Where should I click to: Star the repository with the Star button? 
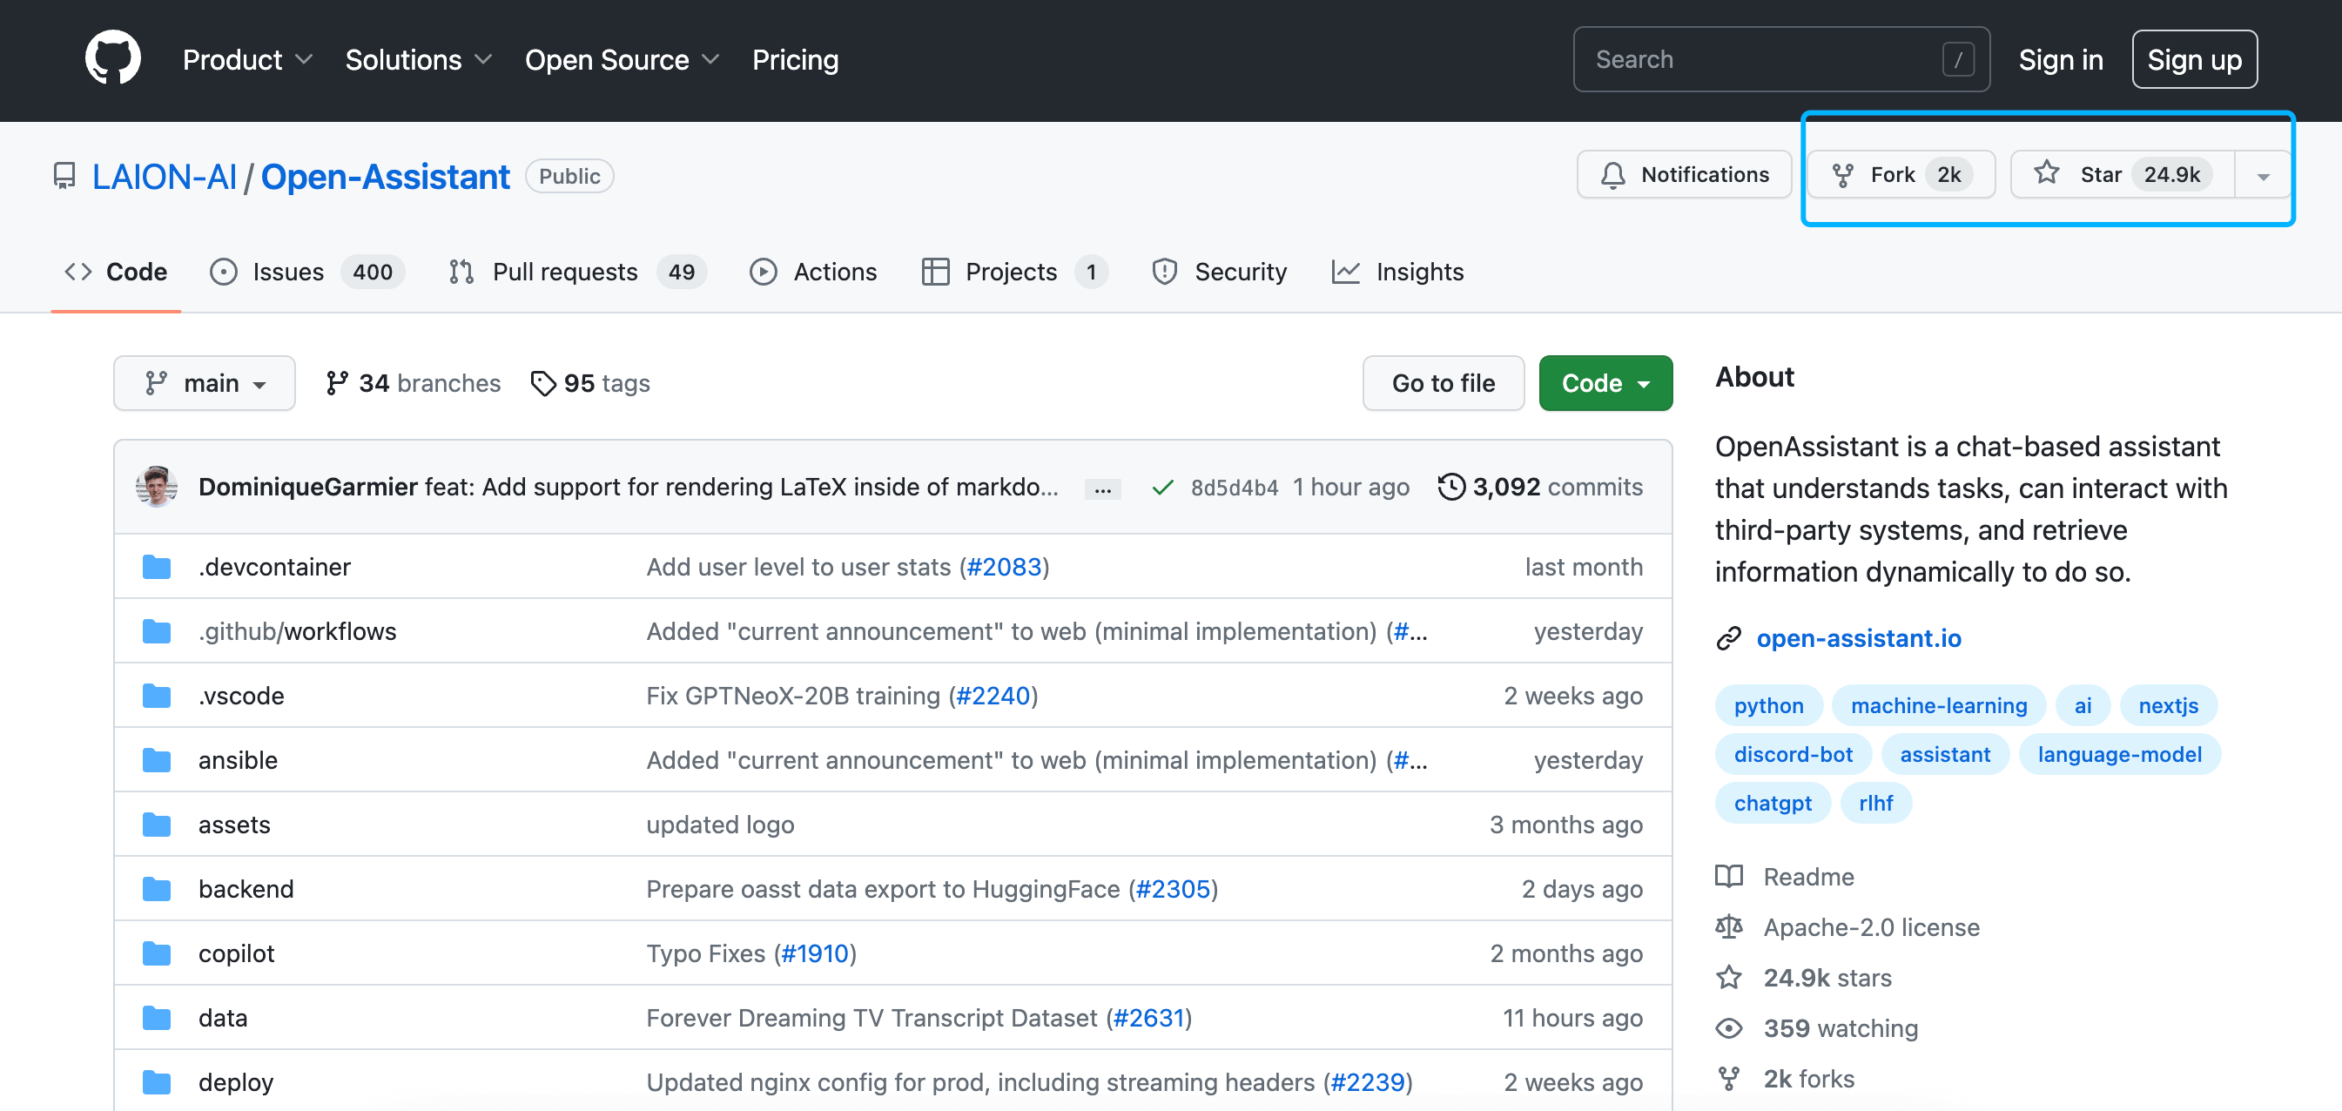pyautogui.click(x=2122, y=174)
